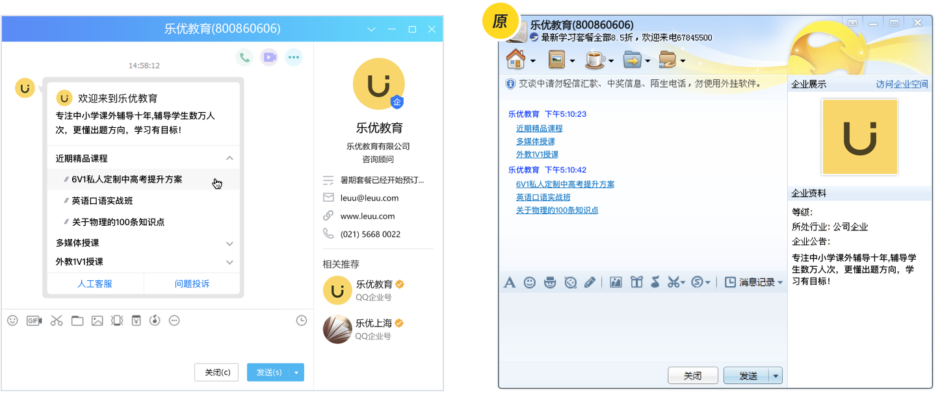Click the yellow enterprise logo under 企业展示

pos(860,137)
